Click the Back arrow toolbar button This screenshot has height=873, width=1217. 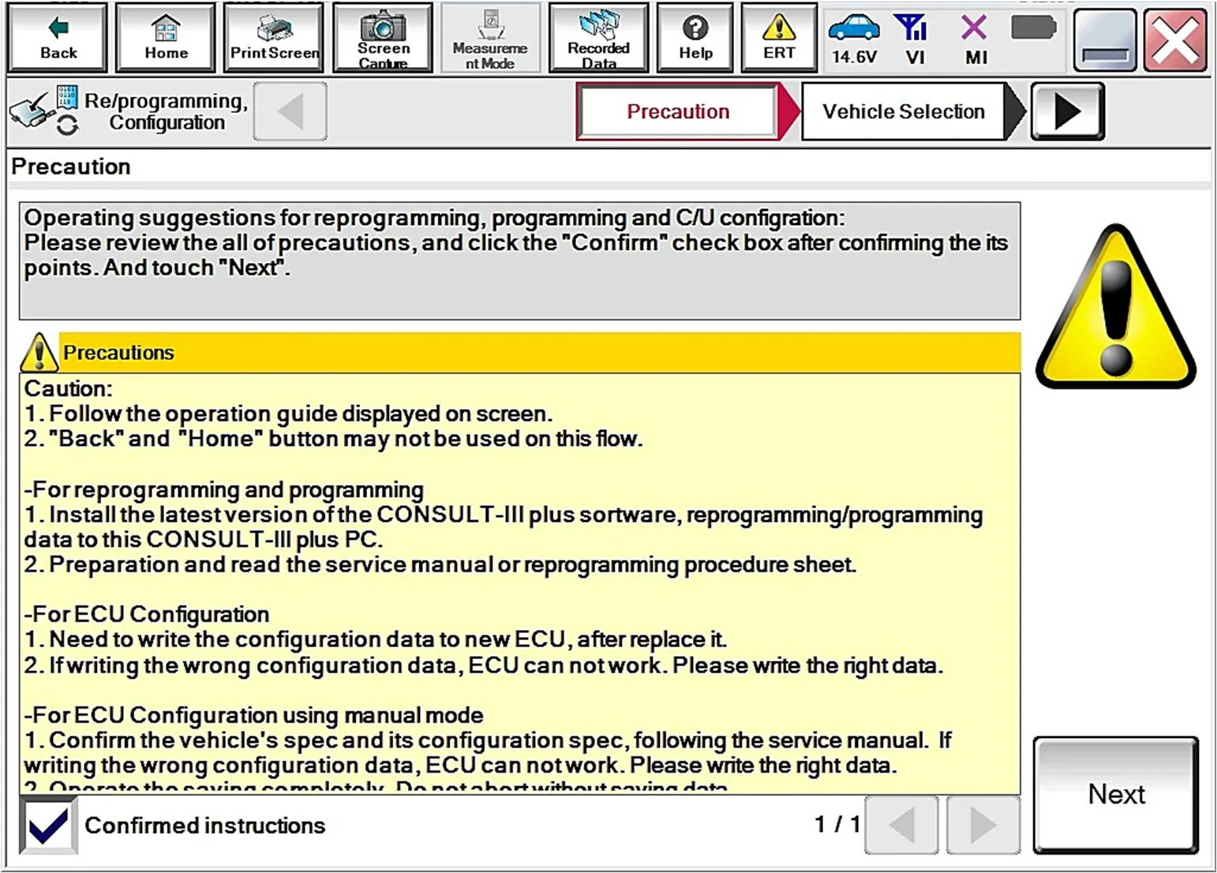[x=58, y=38]
